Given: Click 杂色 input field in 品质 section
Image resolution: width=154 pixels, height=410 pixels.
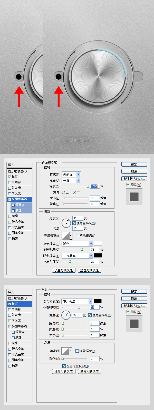Looking at the screenshot, I should (x=95, y=359).
